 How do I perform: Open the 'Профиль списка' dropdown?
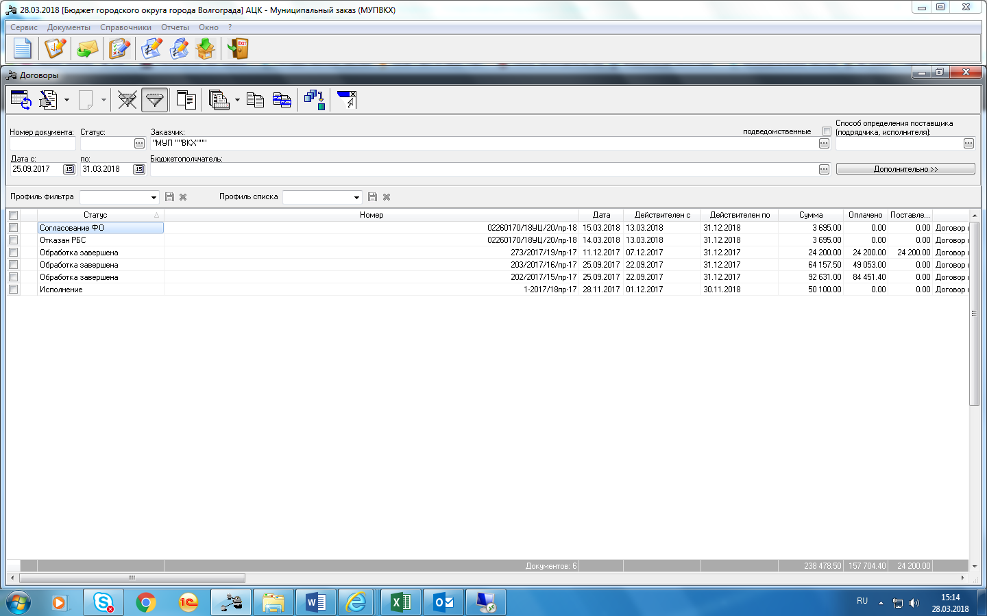pyautogui.click(x=356, y=197)
